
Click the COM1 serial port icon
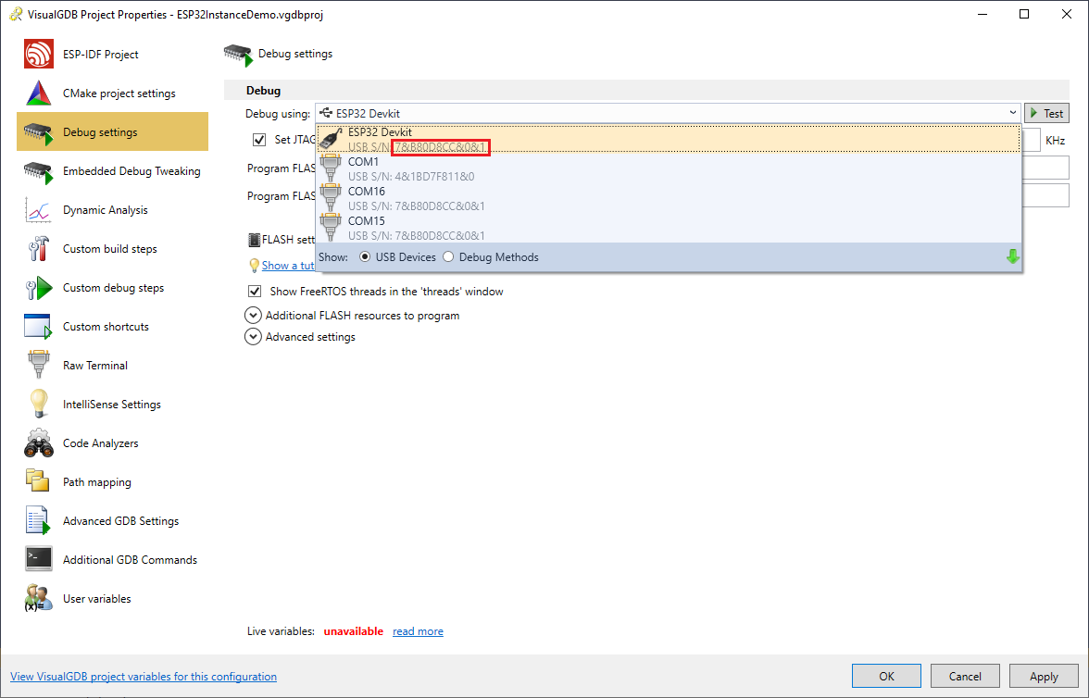pos(331,168)
